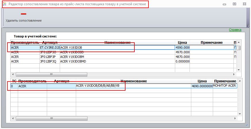Click Цена header in upper table
This screenshot has width=251, height=129.
coord(182,43)
